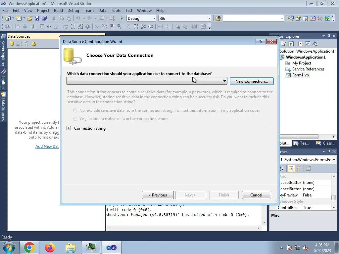Click View Class Diagram icon in Solution Explorer
The width and height of the screenshot is (339, 254).
pyautogui.click(x=315, y=44)
